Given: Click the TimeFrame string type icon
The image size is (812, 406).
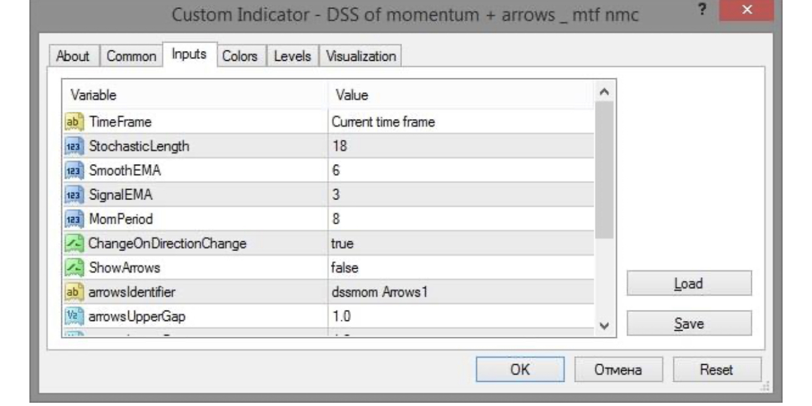Looking at the screenshot, I should point(72,122).
